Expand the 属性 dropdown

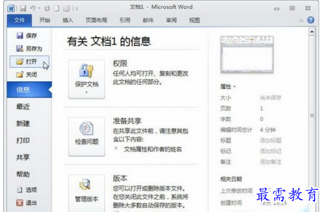pyautogui.click(x=228, y=87)
